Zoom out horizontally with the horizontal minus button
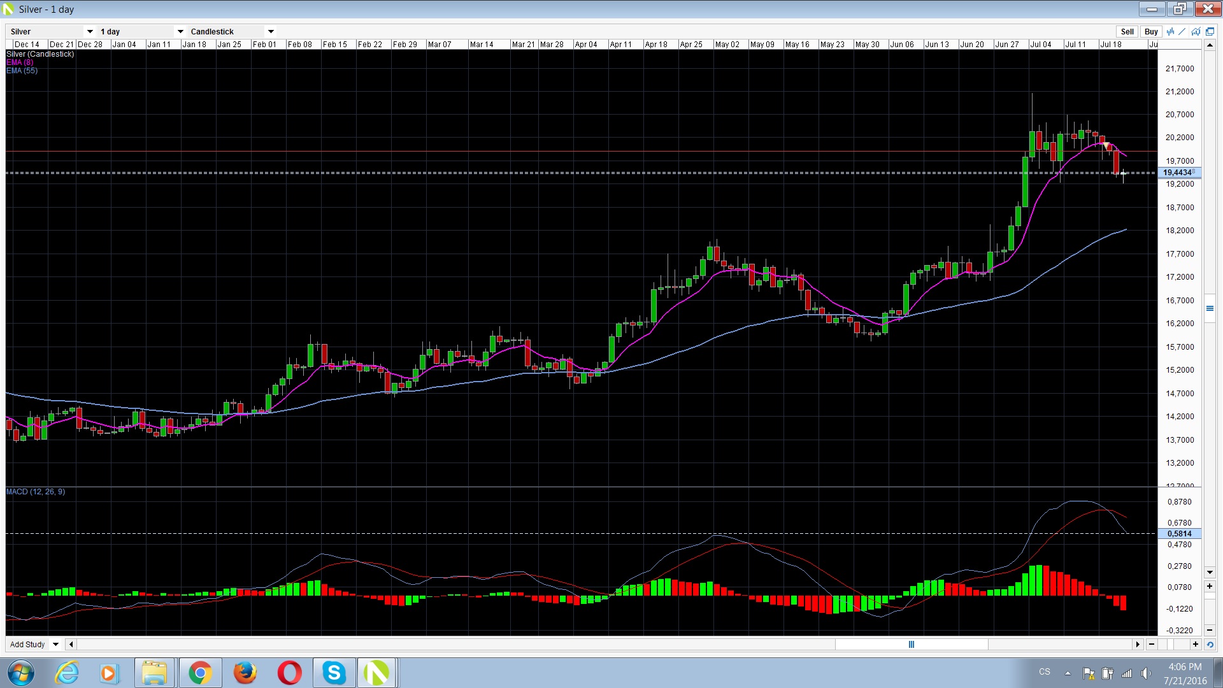 click(1152, 645)
